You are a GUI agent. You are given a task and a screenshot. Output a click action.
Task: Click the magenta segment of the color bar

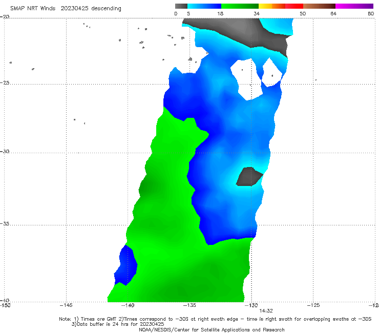pos(354,6)
